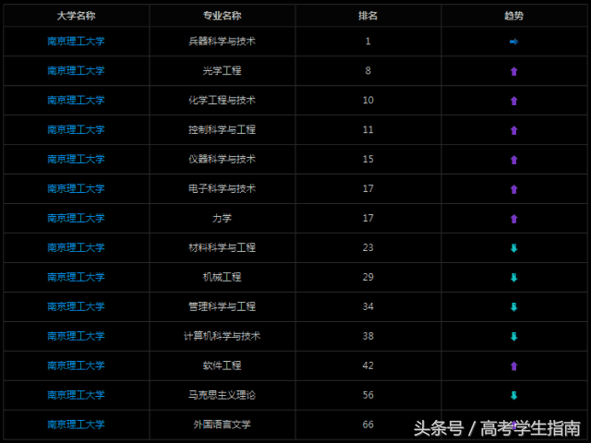Select the 机械工程 major cell
591x443 pixels.
pos(222,277)
